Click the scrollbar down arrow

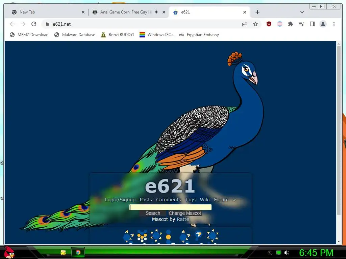point(339,241)
